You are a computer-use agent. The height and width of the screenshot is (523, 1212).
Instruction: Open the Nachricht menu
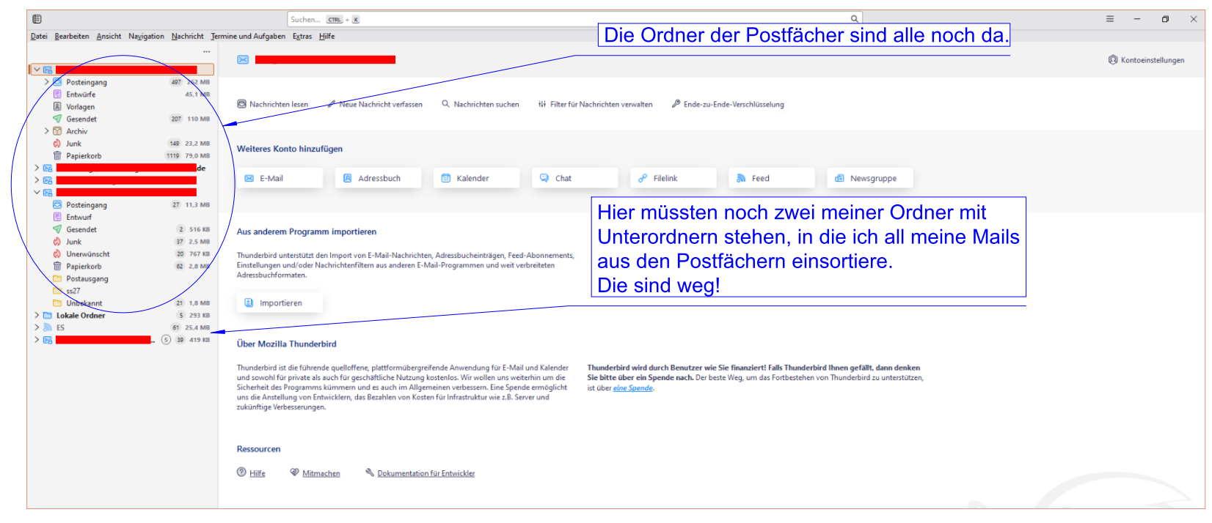187,36
